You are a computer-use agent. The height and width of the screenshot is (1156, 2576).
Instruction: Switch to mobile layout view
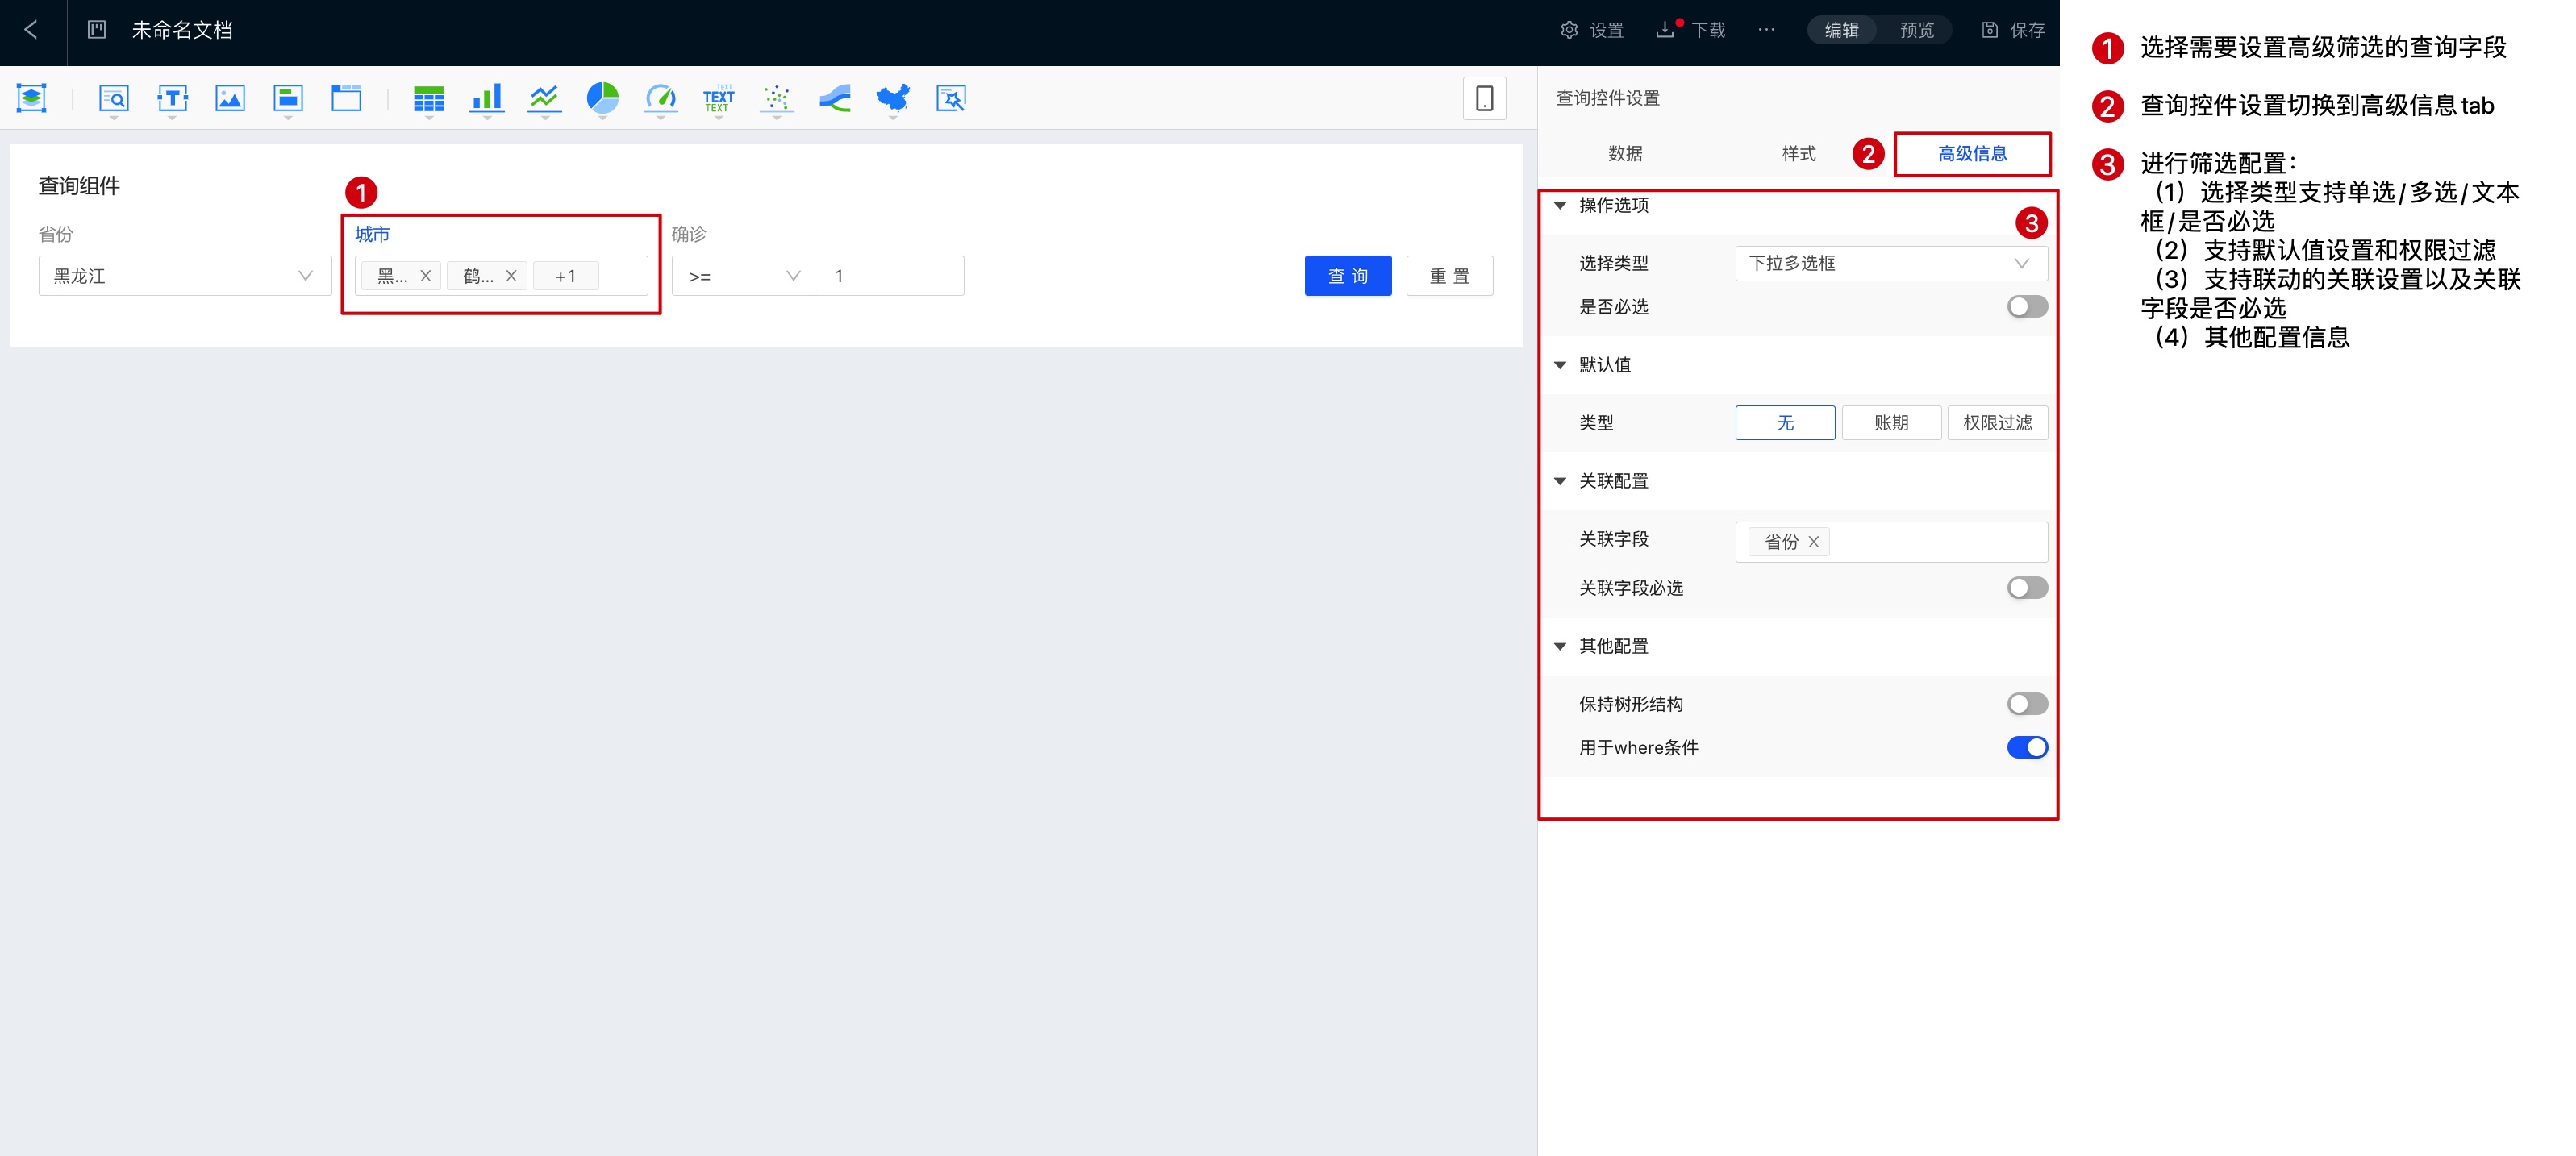point(1484,98)
